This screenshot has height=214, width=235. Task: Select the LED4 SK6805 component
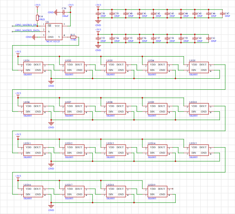(x=158, y=68)
